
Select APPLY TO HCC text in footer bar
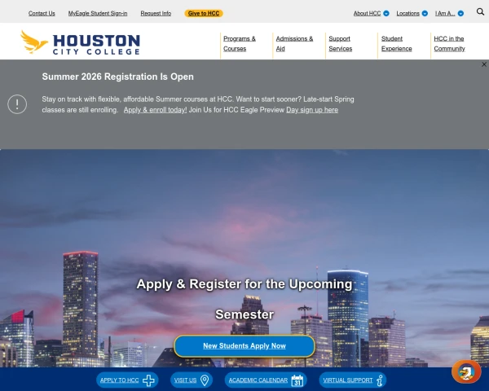pyautogui.click(x=120, y=380)
